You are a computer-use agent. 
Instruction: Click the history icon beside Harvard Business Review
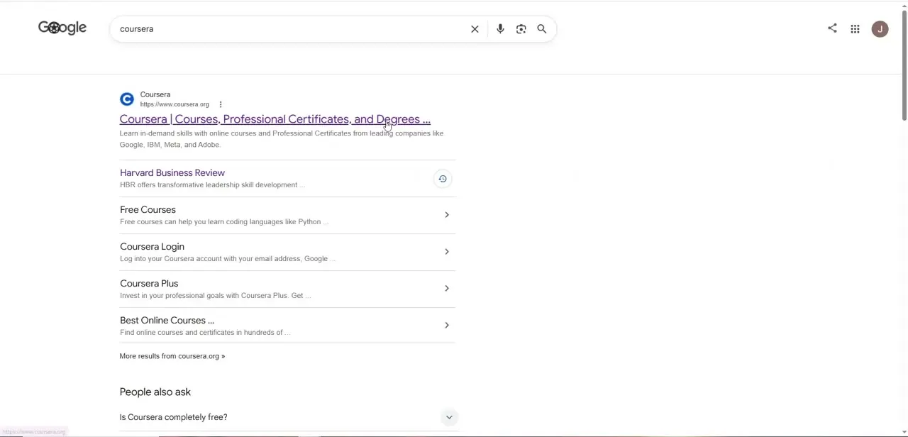(443, 179)
